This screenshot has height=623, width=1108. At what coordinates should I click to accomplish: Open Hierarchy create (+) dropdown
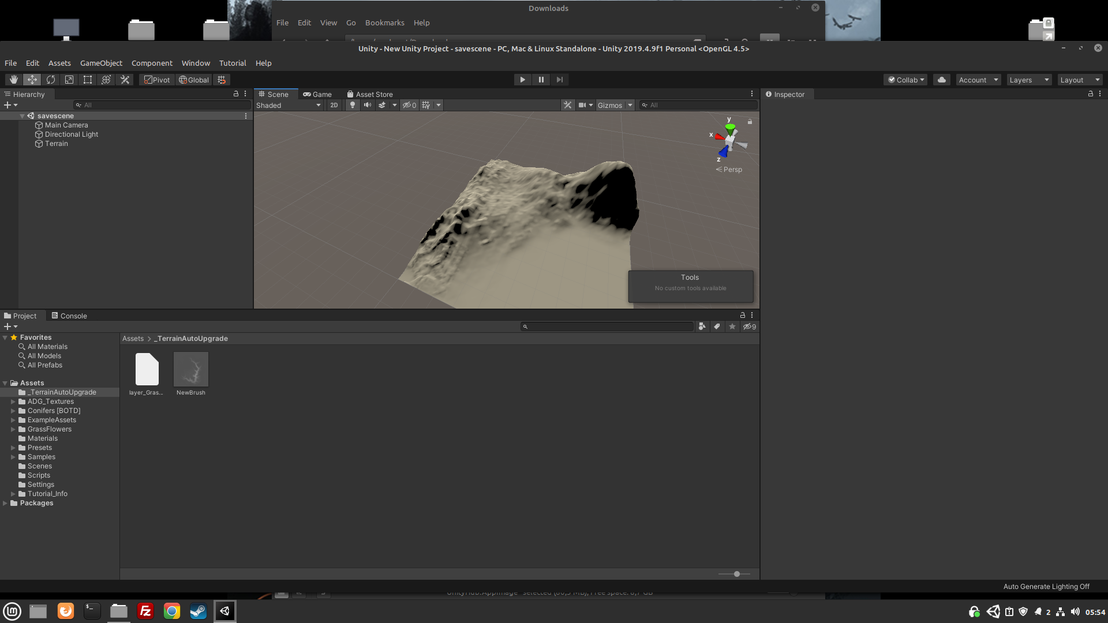[x=10, y=105]
